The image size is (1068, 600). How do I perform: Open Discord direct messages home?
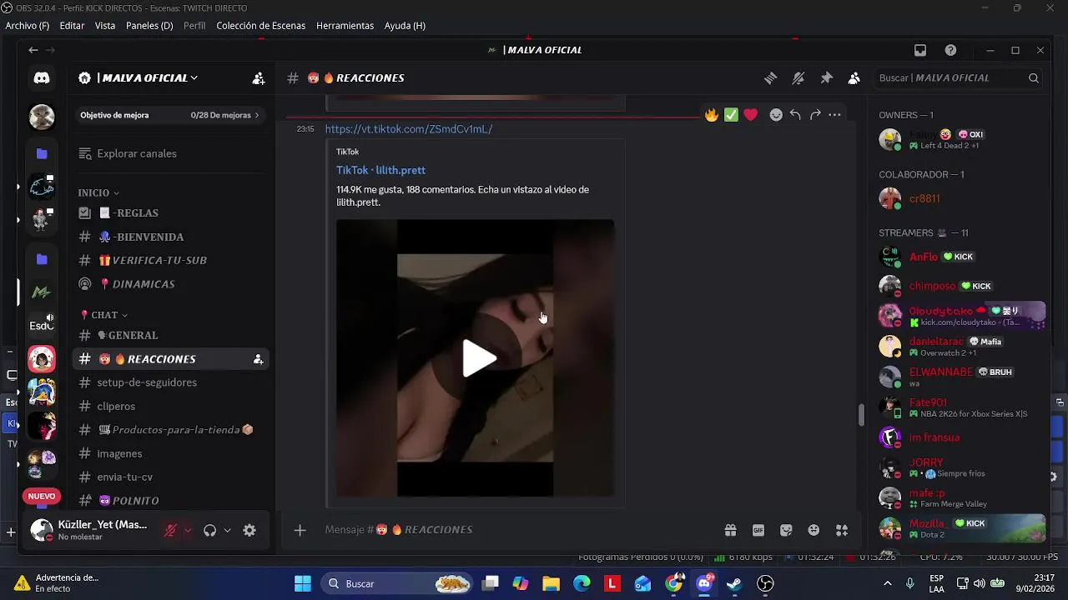(x=42, y=78)
